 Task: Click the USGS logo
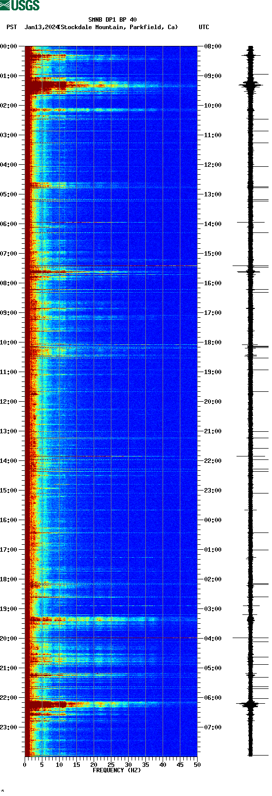coord(20,5)
